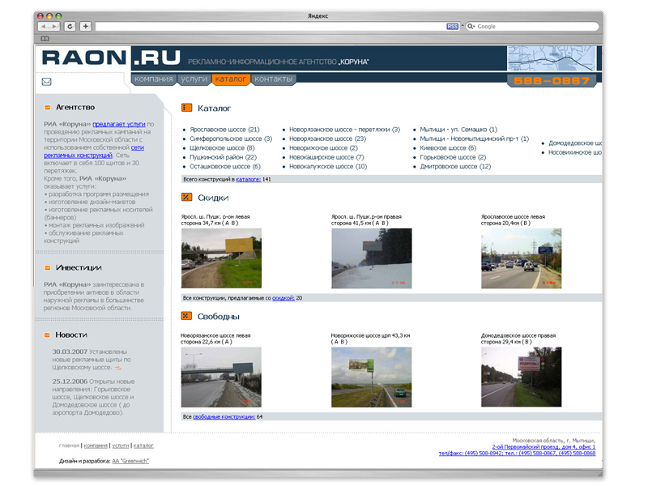
Task: Click the envelope mail icon
Action: (x=47, y=82)
